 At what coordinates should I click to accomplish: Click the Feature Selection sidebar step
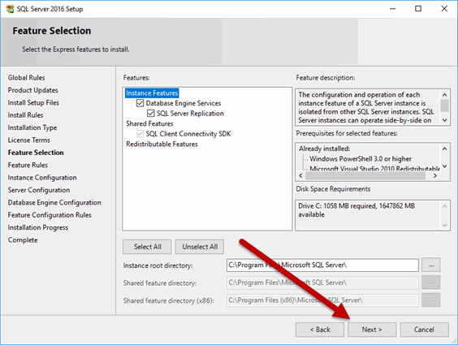pos(36,153)
